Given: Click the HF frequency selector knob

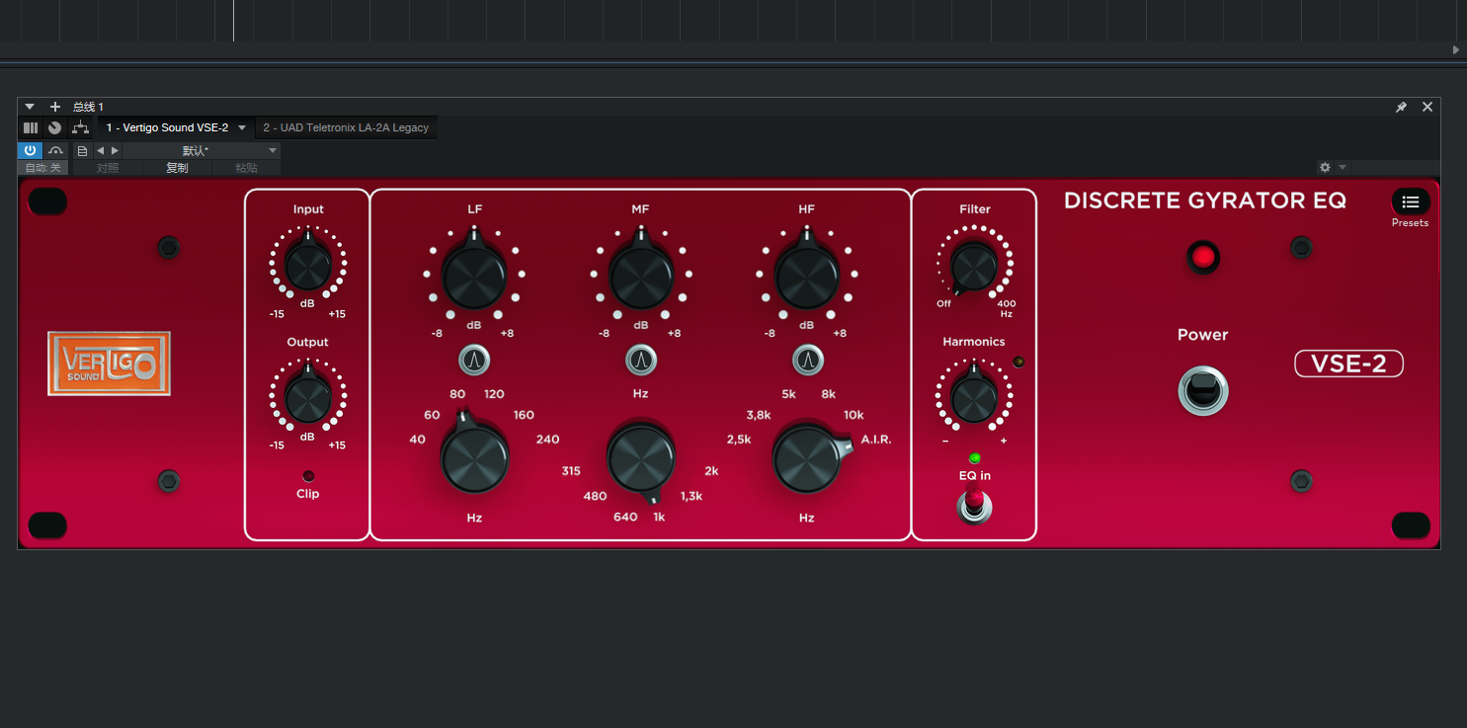Looking at the screenshot, I should tap(808, 458).
